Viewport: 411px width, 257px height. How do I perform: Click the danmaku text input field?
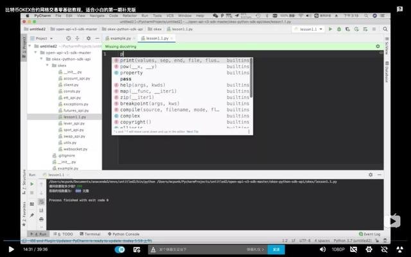coord(199,249)
